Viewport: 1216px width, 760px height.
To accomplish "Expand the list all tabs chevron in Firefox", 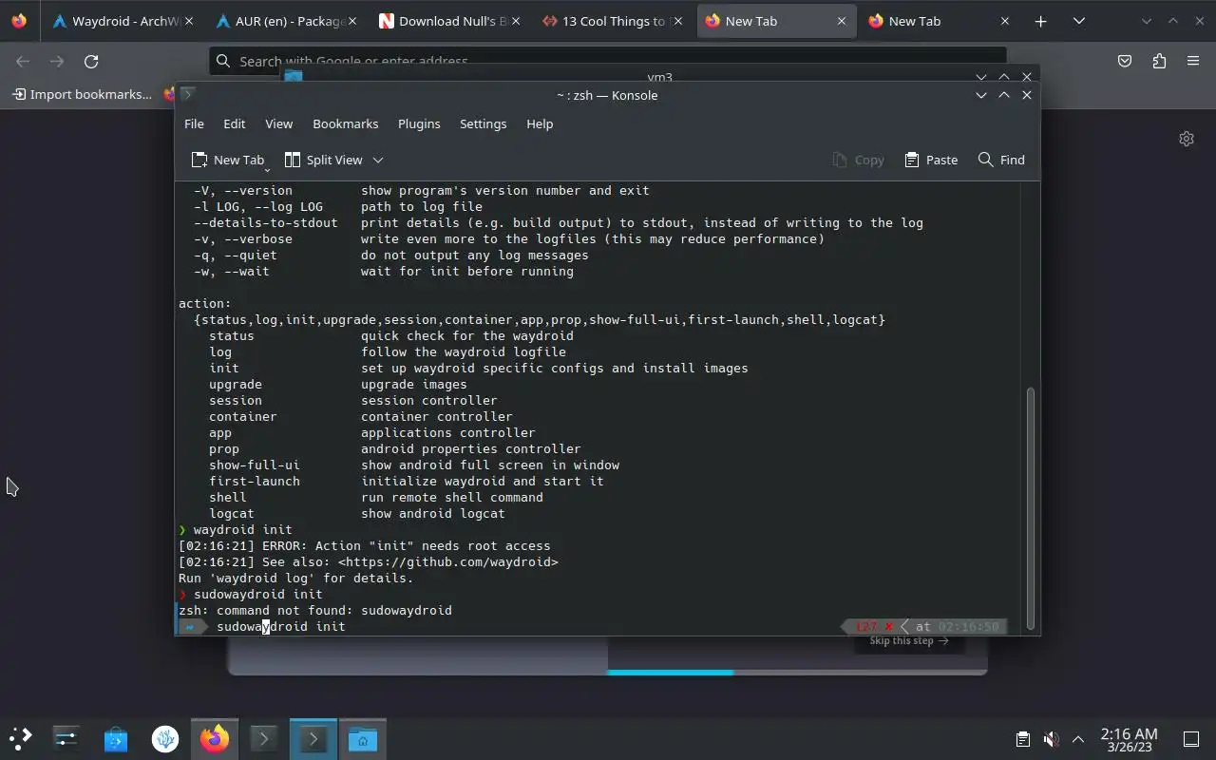I will click(1078, 21).
